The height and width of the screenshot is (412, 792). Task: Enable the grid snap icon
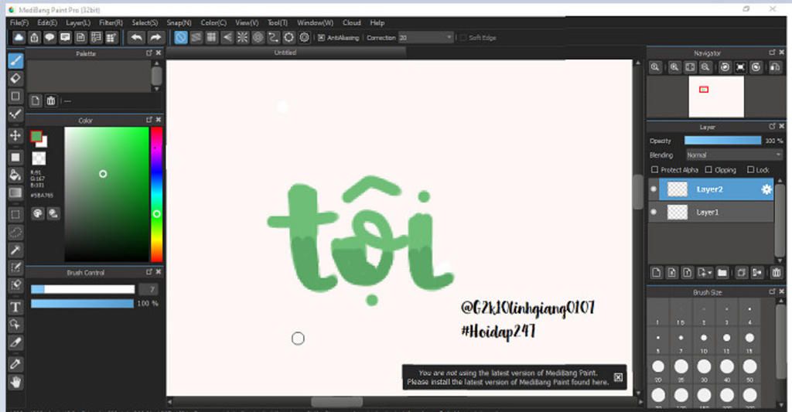tap(212, 37)
